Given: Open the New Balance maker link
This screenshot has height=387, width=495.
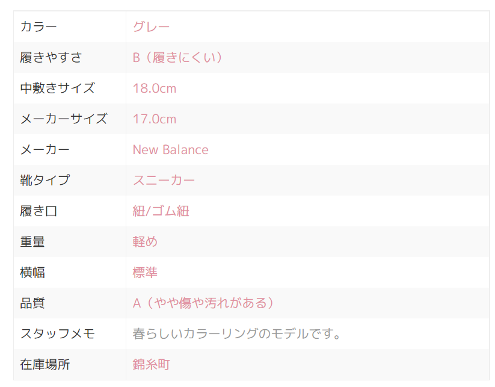Looking at the screenshot, I should coord(170,150).
